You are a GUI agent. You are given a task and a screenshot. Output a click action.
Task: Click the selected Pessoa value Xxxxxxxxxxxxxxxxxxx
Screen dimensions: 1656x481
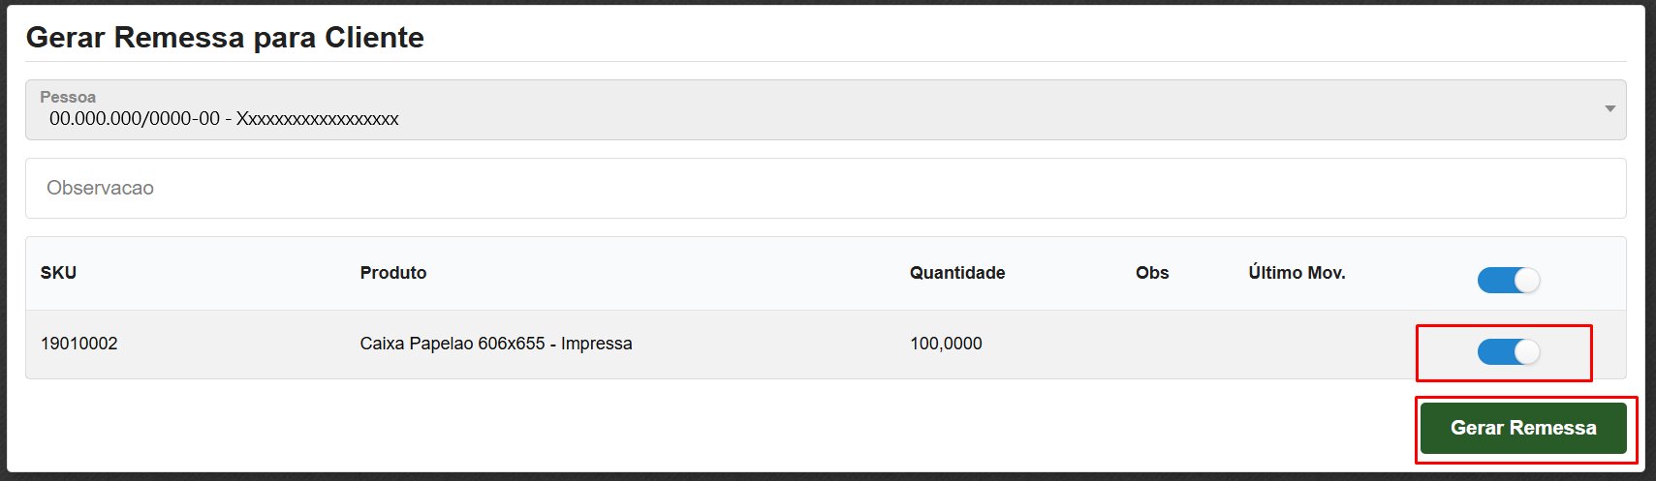coord(318,119)
